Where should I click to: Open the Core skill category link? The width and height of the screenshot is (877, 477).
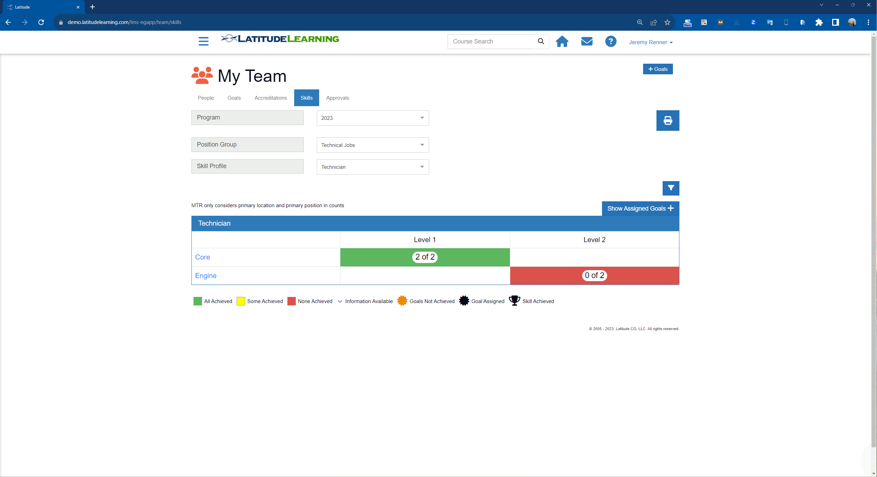[x=202, y=257]
